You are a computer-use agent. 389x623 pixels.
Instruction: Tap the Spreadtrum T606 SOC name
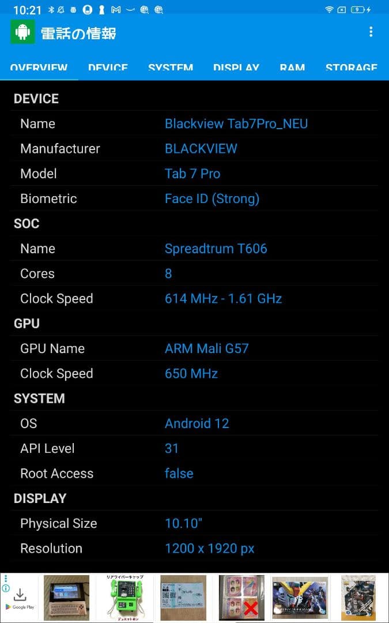point(216,249)
